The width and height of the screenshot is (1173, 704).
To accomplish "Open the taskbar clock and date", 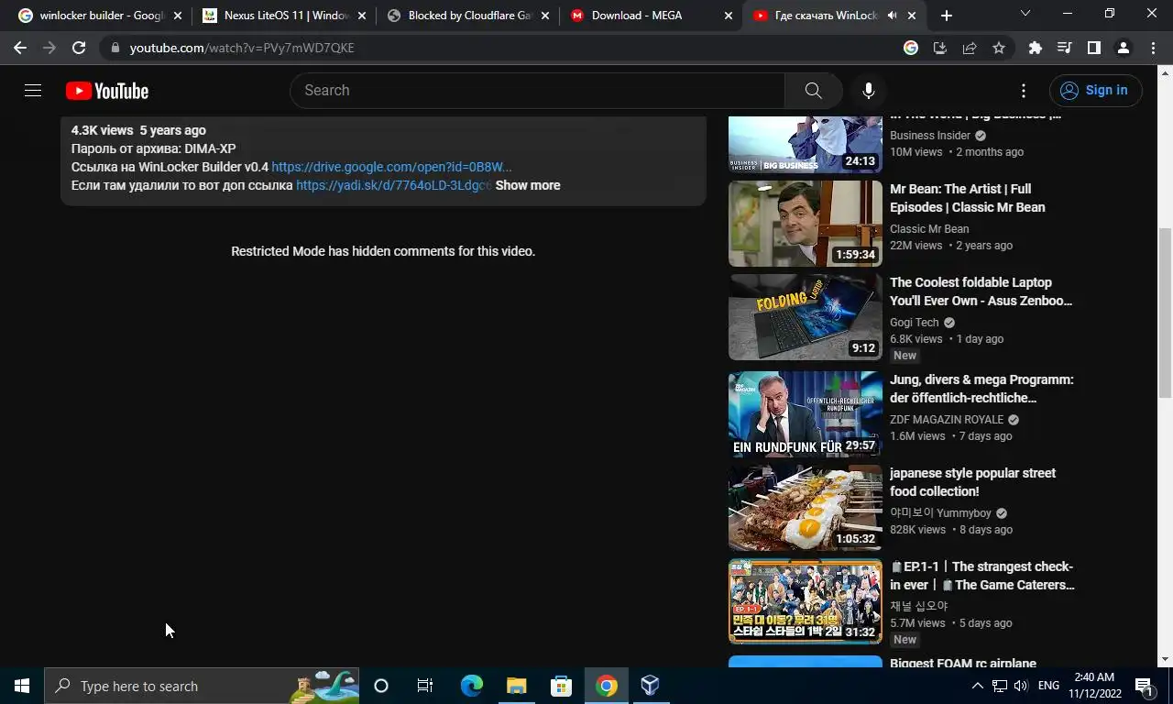I will click(x=1094, y=686).
